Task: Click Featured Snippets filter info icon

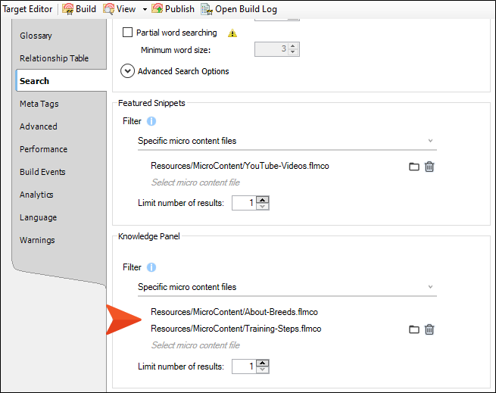Action: tap(151, 121)
